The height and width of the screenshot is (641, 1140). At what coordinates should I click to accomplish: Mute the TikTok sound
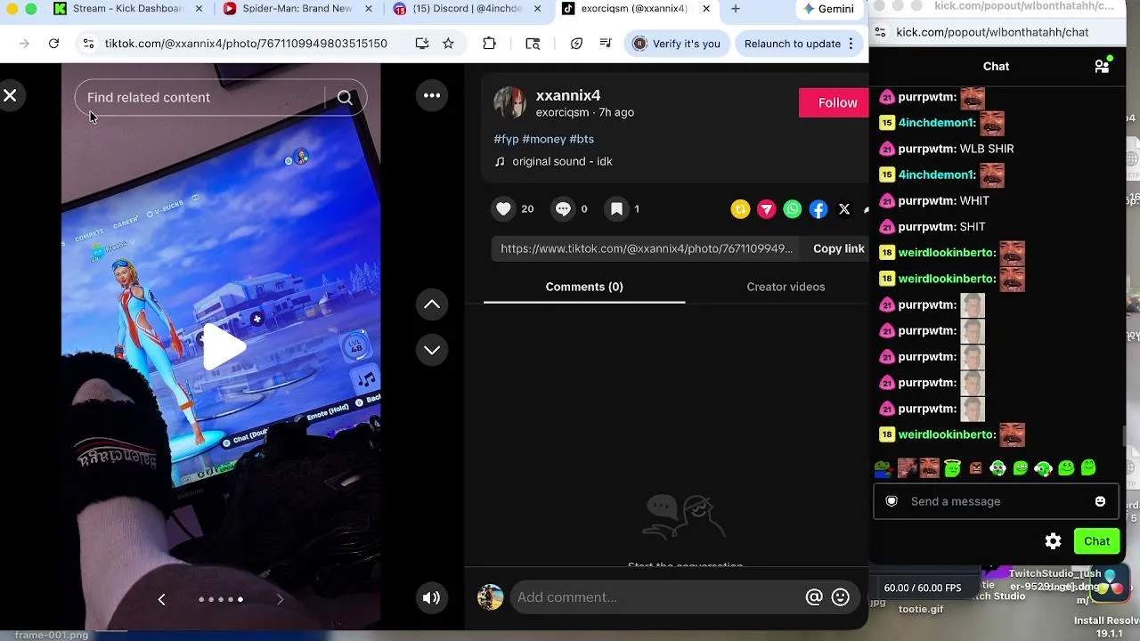click(431, 598)
